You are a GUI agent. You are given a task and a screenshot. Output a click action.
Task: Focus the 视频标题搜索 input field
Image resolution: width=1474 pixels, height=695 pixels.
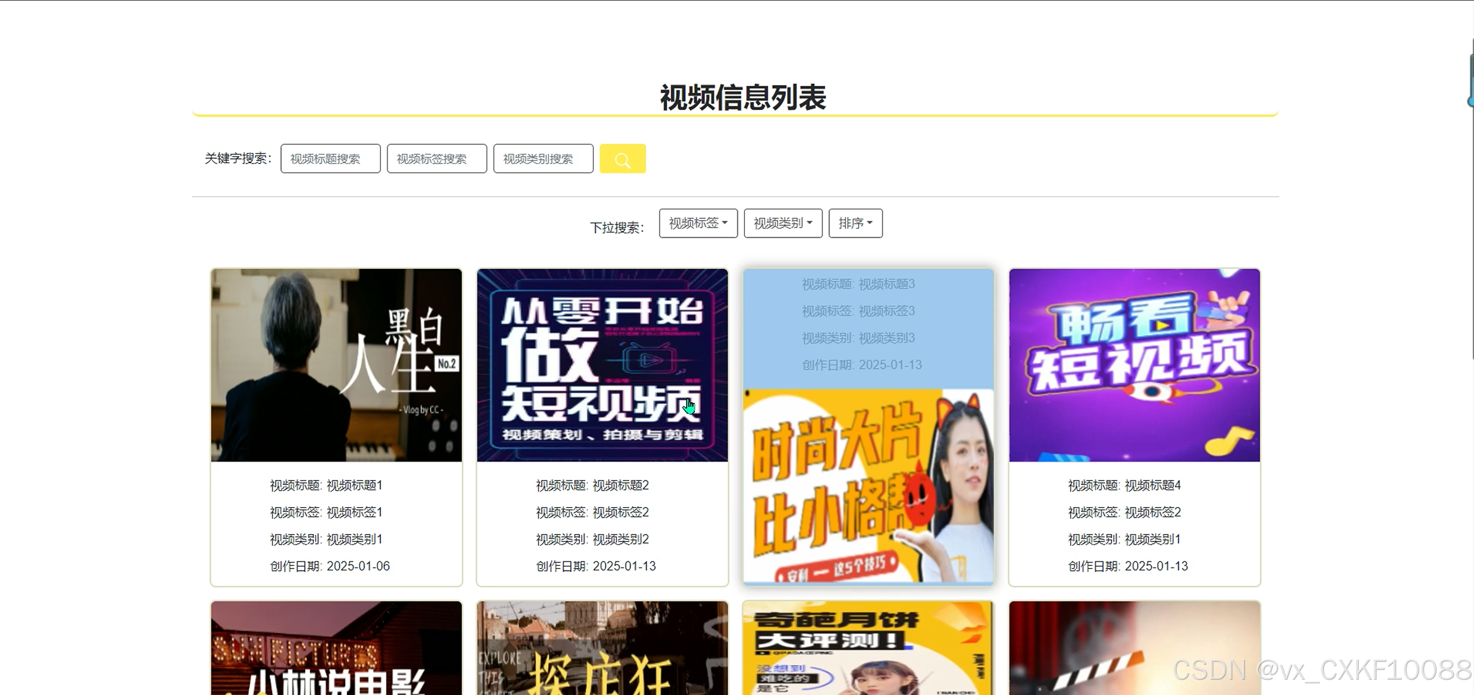pos(330,159)
